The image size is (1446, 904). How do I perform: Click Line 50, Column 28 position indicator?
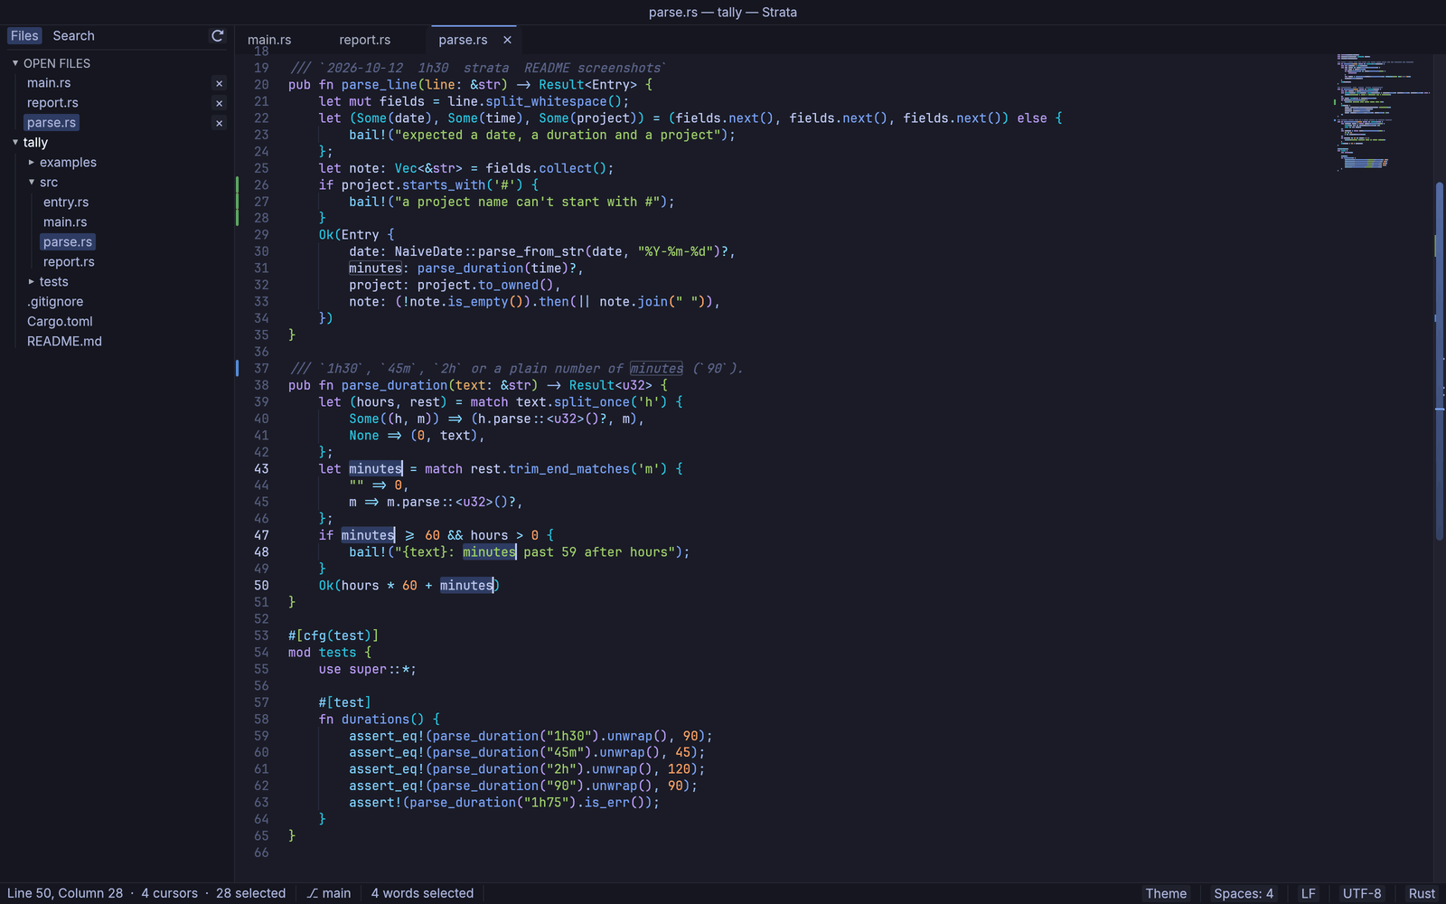click(x=65, y=893)
